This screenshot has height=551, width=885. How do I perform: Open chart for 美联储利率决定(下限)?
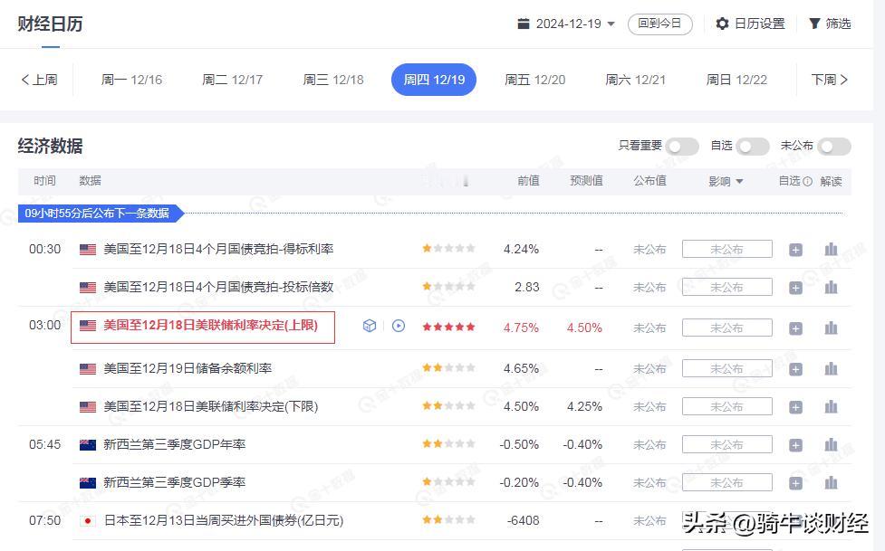[831, 406]
